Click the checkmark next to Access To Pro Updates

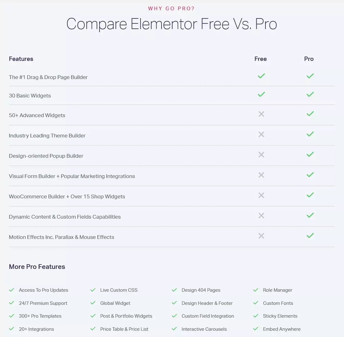(x=12, y=290)
